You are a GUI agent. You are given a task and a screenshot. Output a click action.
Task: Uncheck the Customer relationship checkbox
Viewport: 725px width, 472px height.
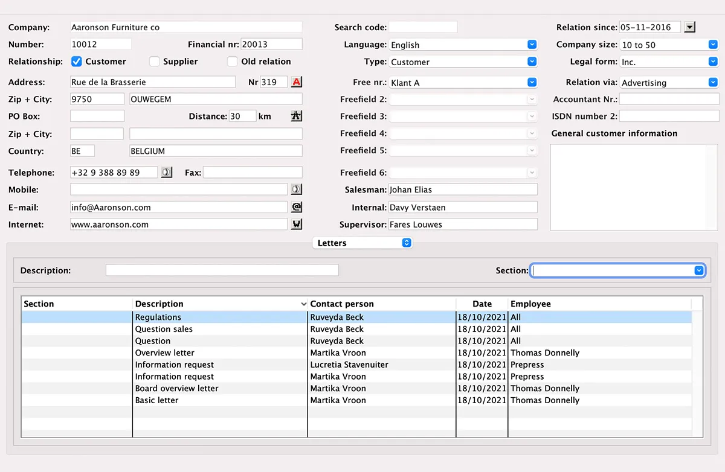(77, 62)
